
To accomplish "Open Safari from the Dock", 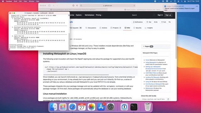I will coord(72,107).
